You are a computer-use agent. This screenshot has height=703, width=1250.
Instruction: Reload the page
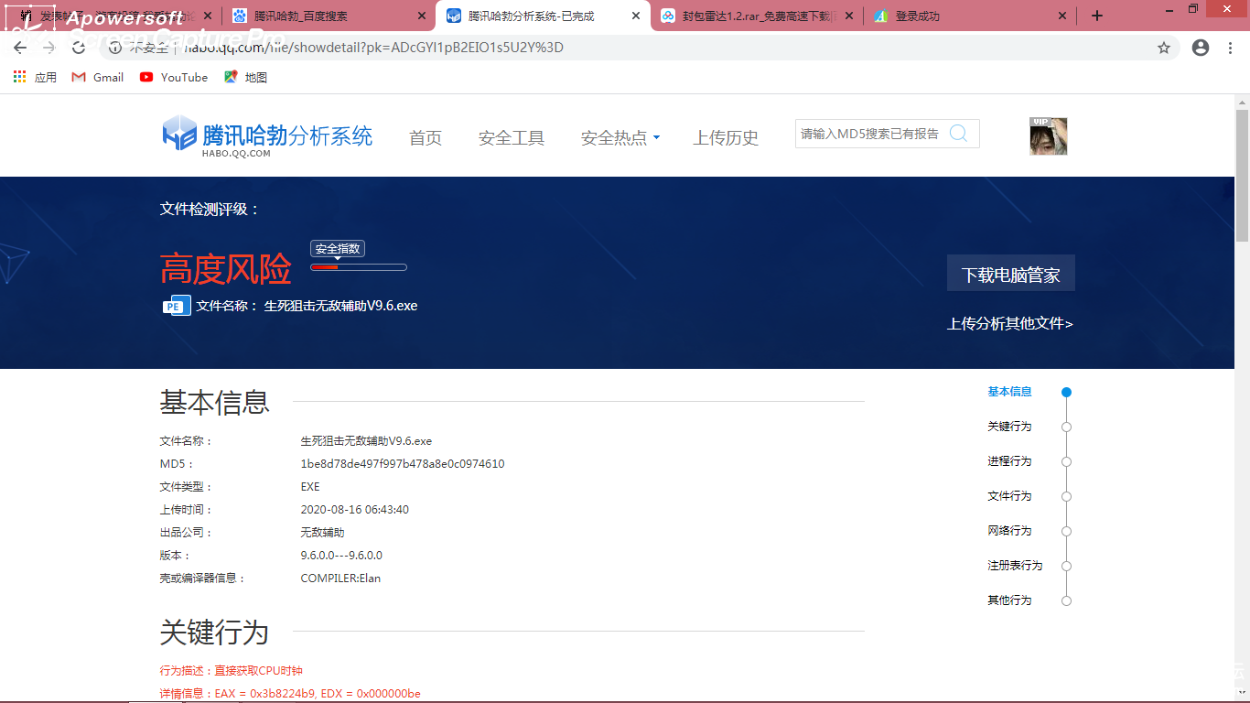pos(79,48)
